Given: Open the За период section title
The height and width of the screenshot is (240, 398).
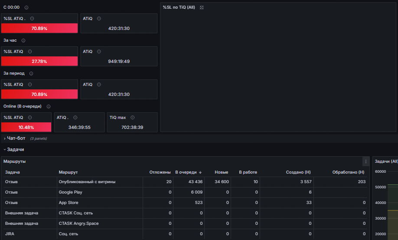Looking at the screenshot, I should (x=14, y=73).
